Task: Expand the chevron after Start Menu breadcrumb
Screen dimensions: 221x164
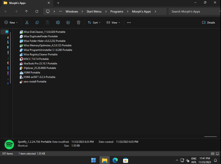Action: [x=106, y=11]
